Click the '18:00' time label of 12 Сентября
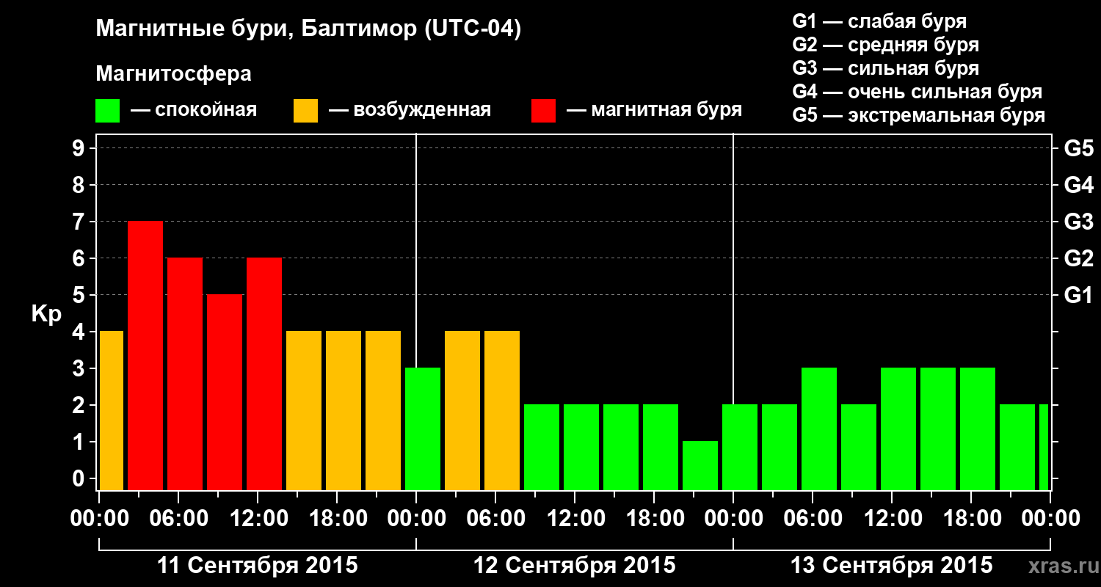 tap(654, 518)
